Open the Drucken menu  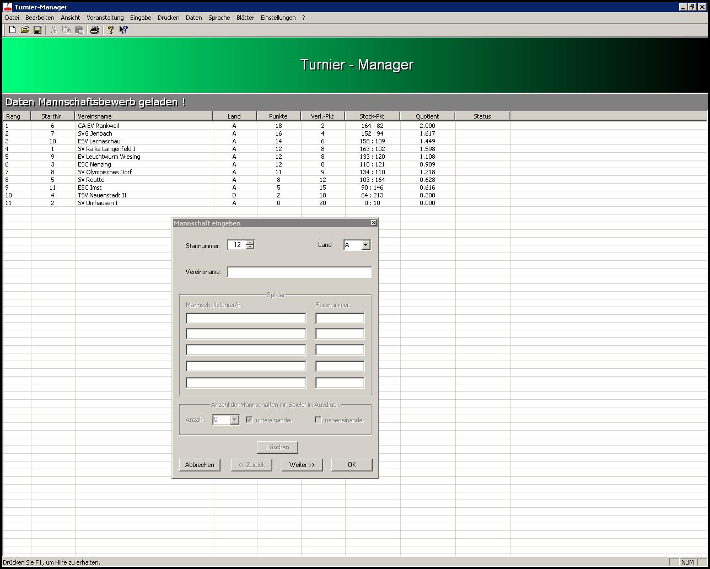click(169, 18)
